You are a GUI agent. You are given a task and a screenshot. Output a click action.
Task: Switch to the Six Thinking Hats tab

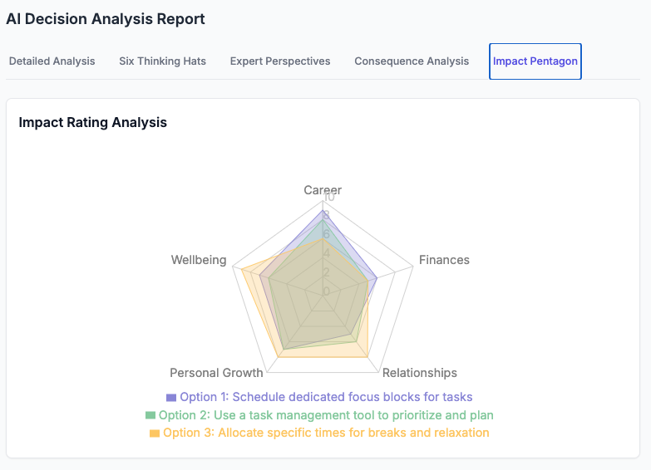coord(162,61)
